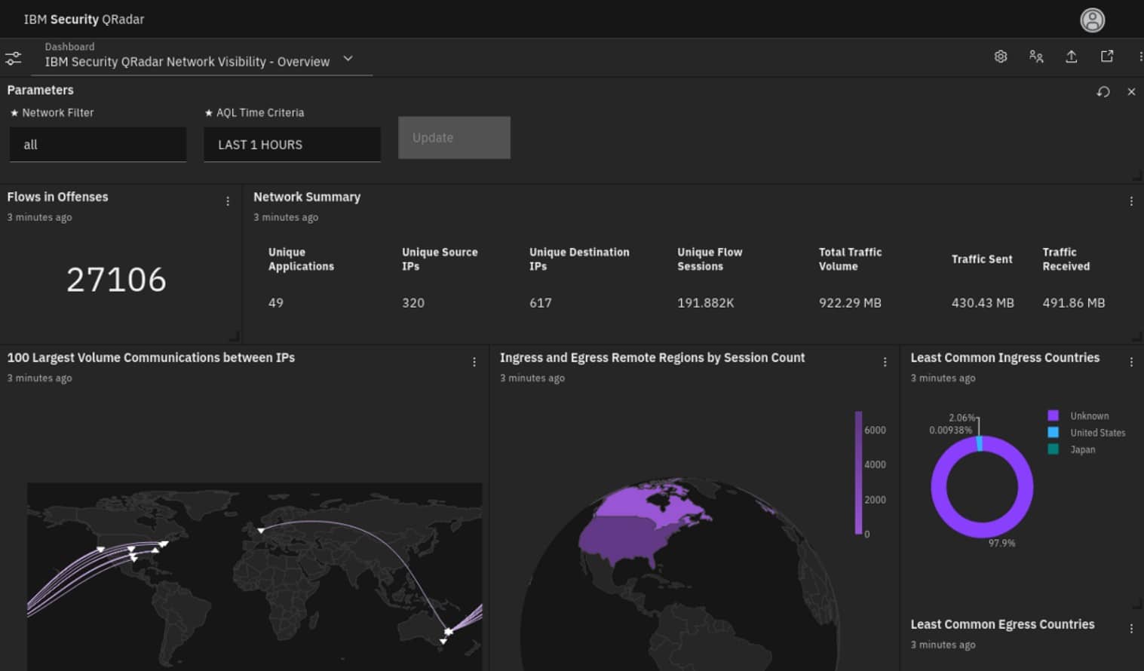1144x671 pixels.
Task: Click the 2.06% donut chart label
Action: tap(962, 418)
